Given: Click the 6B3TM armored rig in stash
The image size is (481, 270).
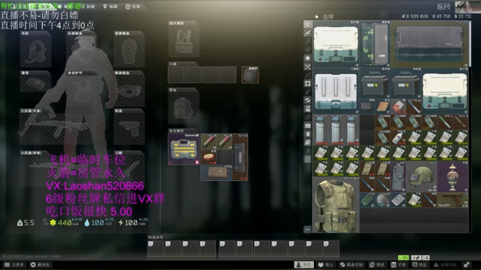Looking at the screenshot, I should tap(335, 205).
